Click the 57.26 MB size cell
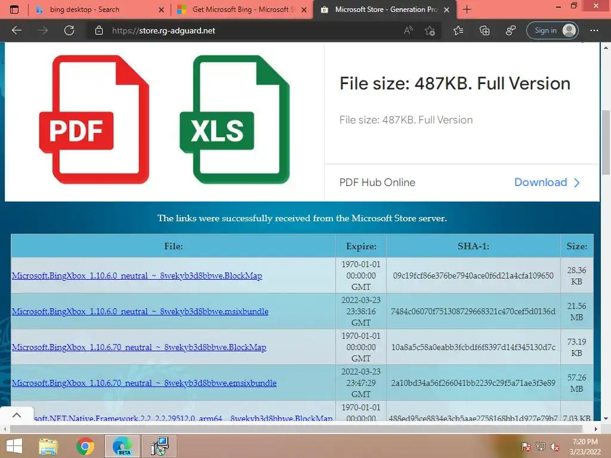Screen dimensions: 611x458 (x=577, y=383)
